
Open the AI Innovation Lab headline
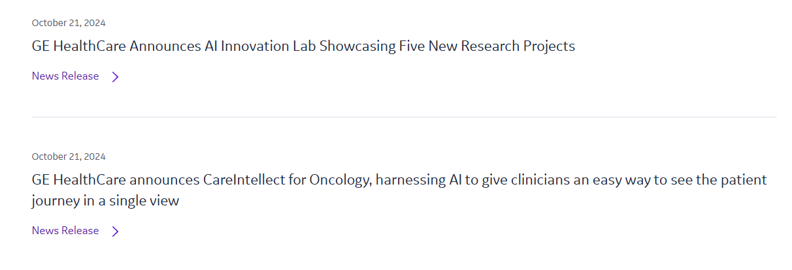pyautogui.click(x=303, y=46)
